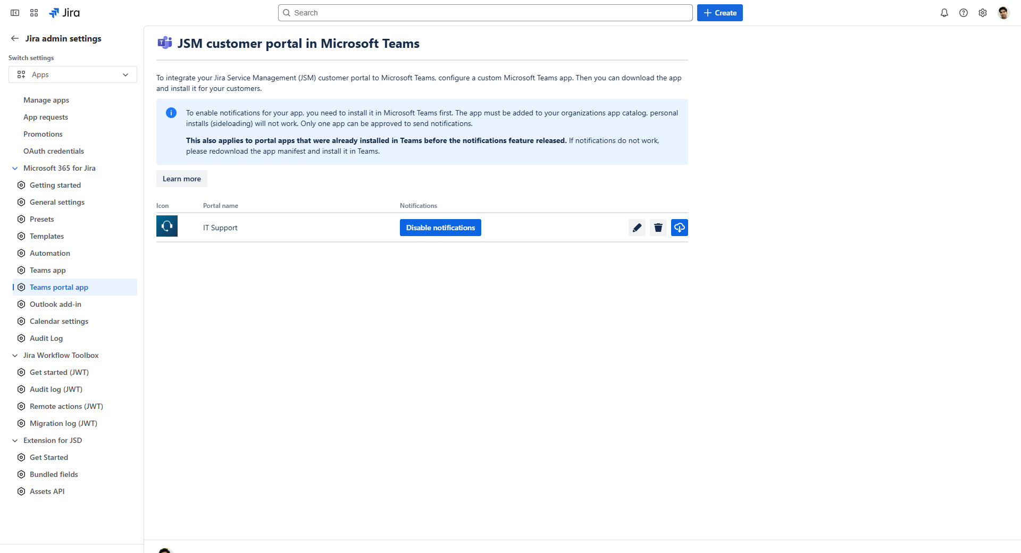This screenshot has width=1021, height=553.
Task: Collapse the Microsoft 365 for Jira section
Action: (15, 168)
